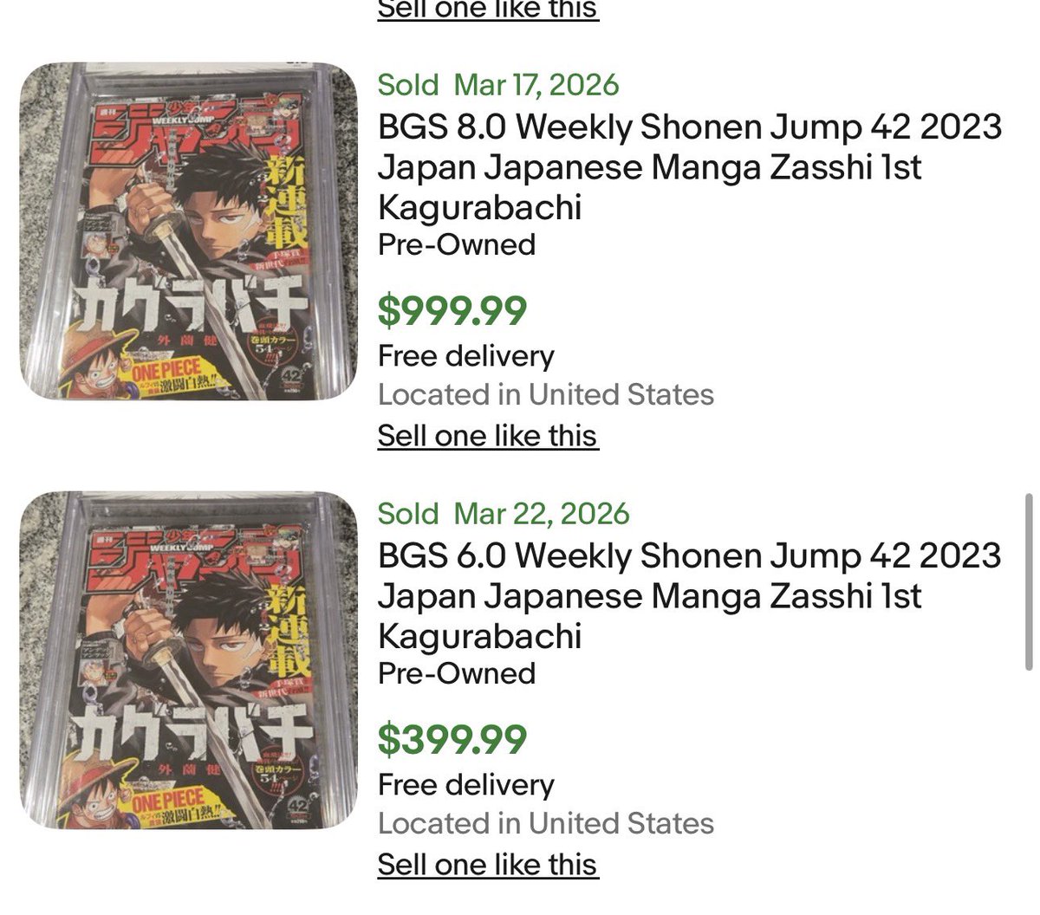
Task: Click the $399.99 sold price
Action: 452,740
